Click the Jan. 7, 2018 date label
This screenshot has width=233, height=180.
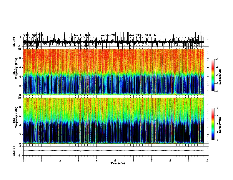point(82,35)
